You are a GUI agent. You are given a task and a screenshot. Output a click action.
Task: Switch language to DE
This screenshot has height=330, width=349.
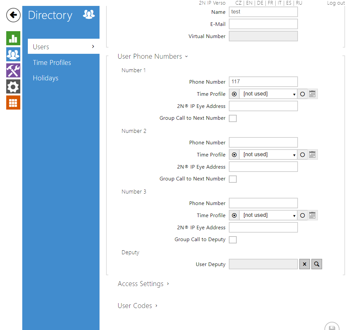[260, 3]
